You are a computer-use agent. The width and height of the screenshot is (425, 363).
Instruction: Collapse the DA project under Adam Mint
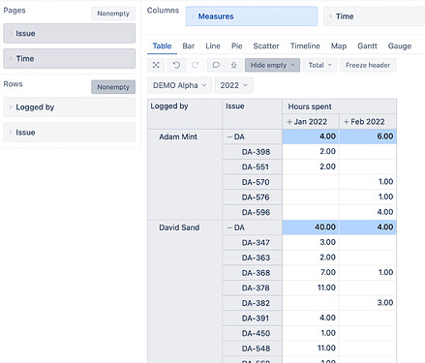[x=229, y=136]
